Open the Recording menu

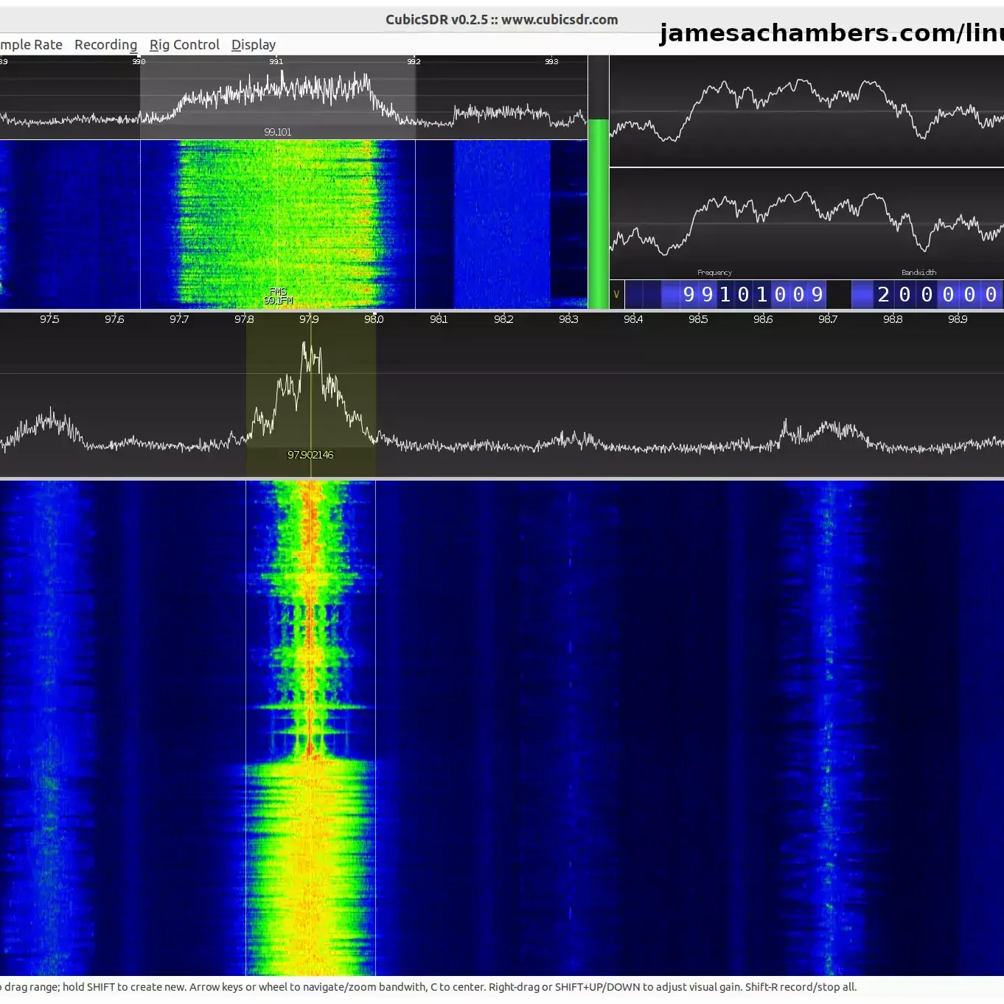click(105, 45)
